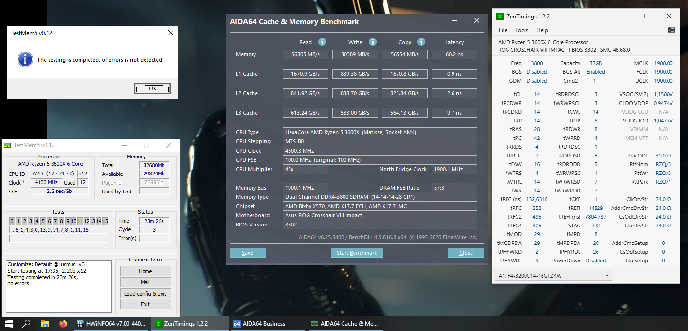
Task: Click Memory Type DDR4-3800 SDRAM field
Action: (380, 197)
